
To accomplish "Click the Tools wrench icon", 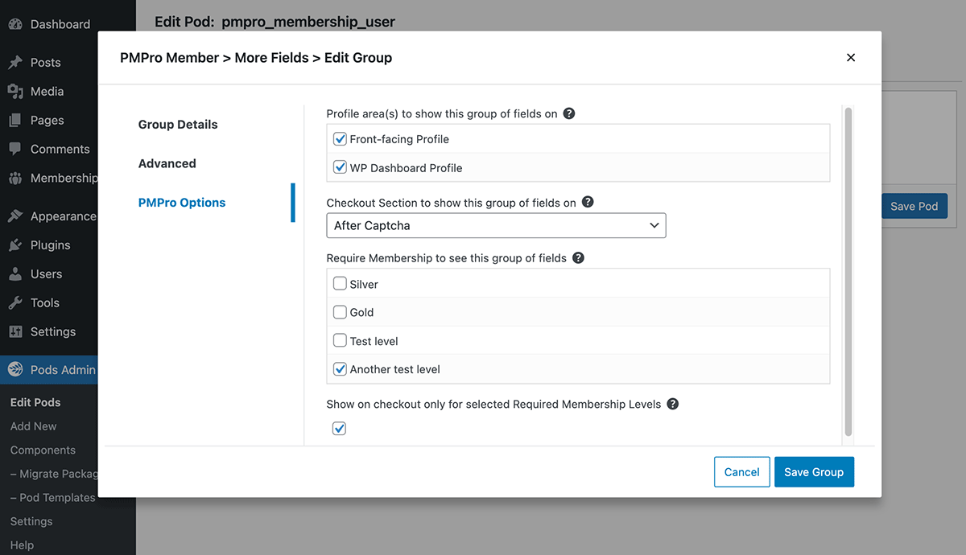I will coord(15,302).
